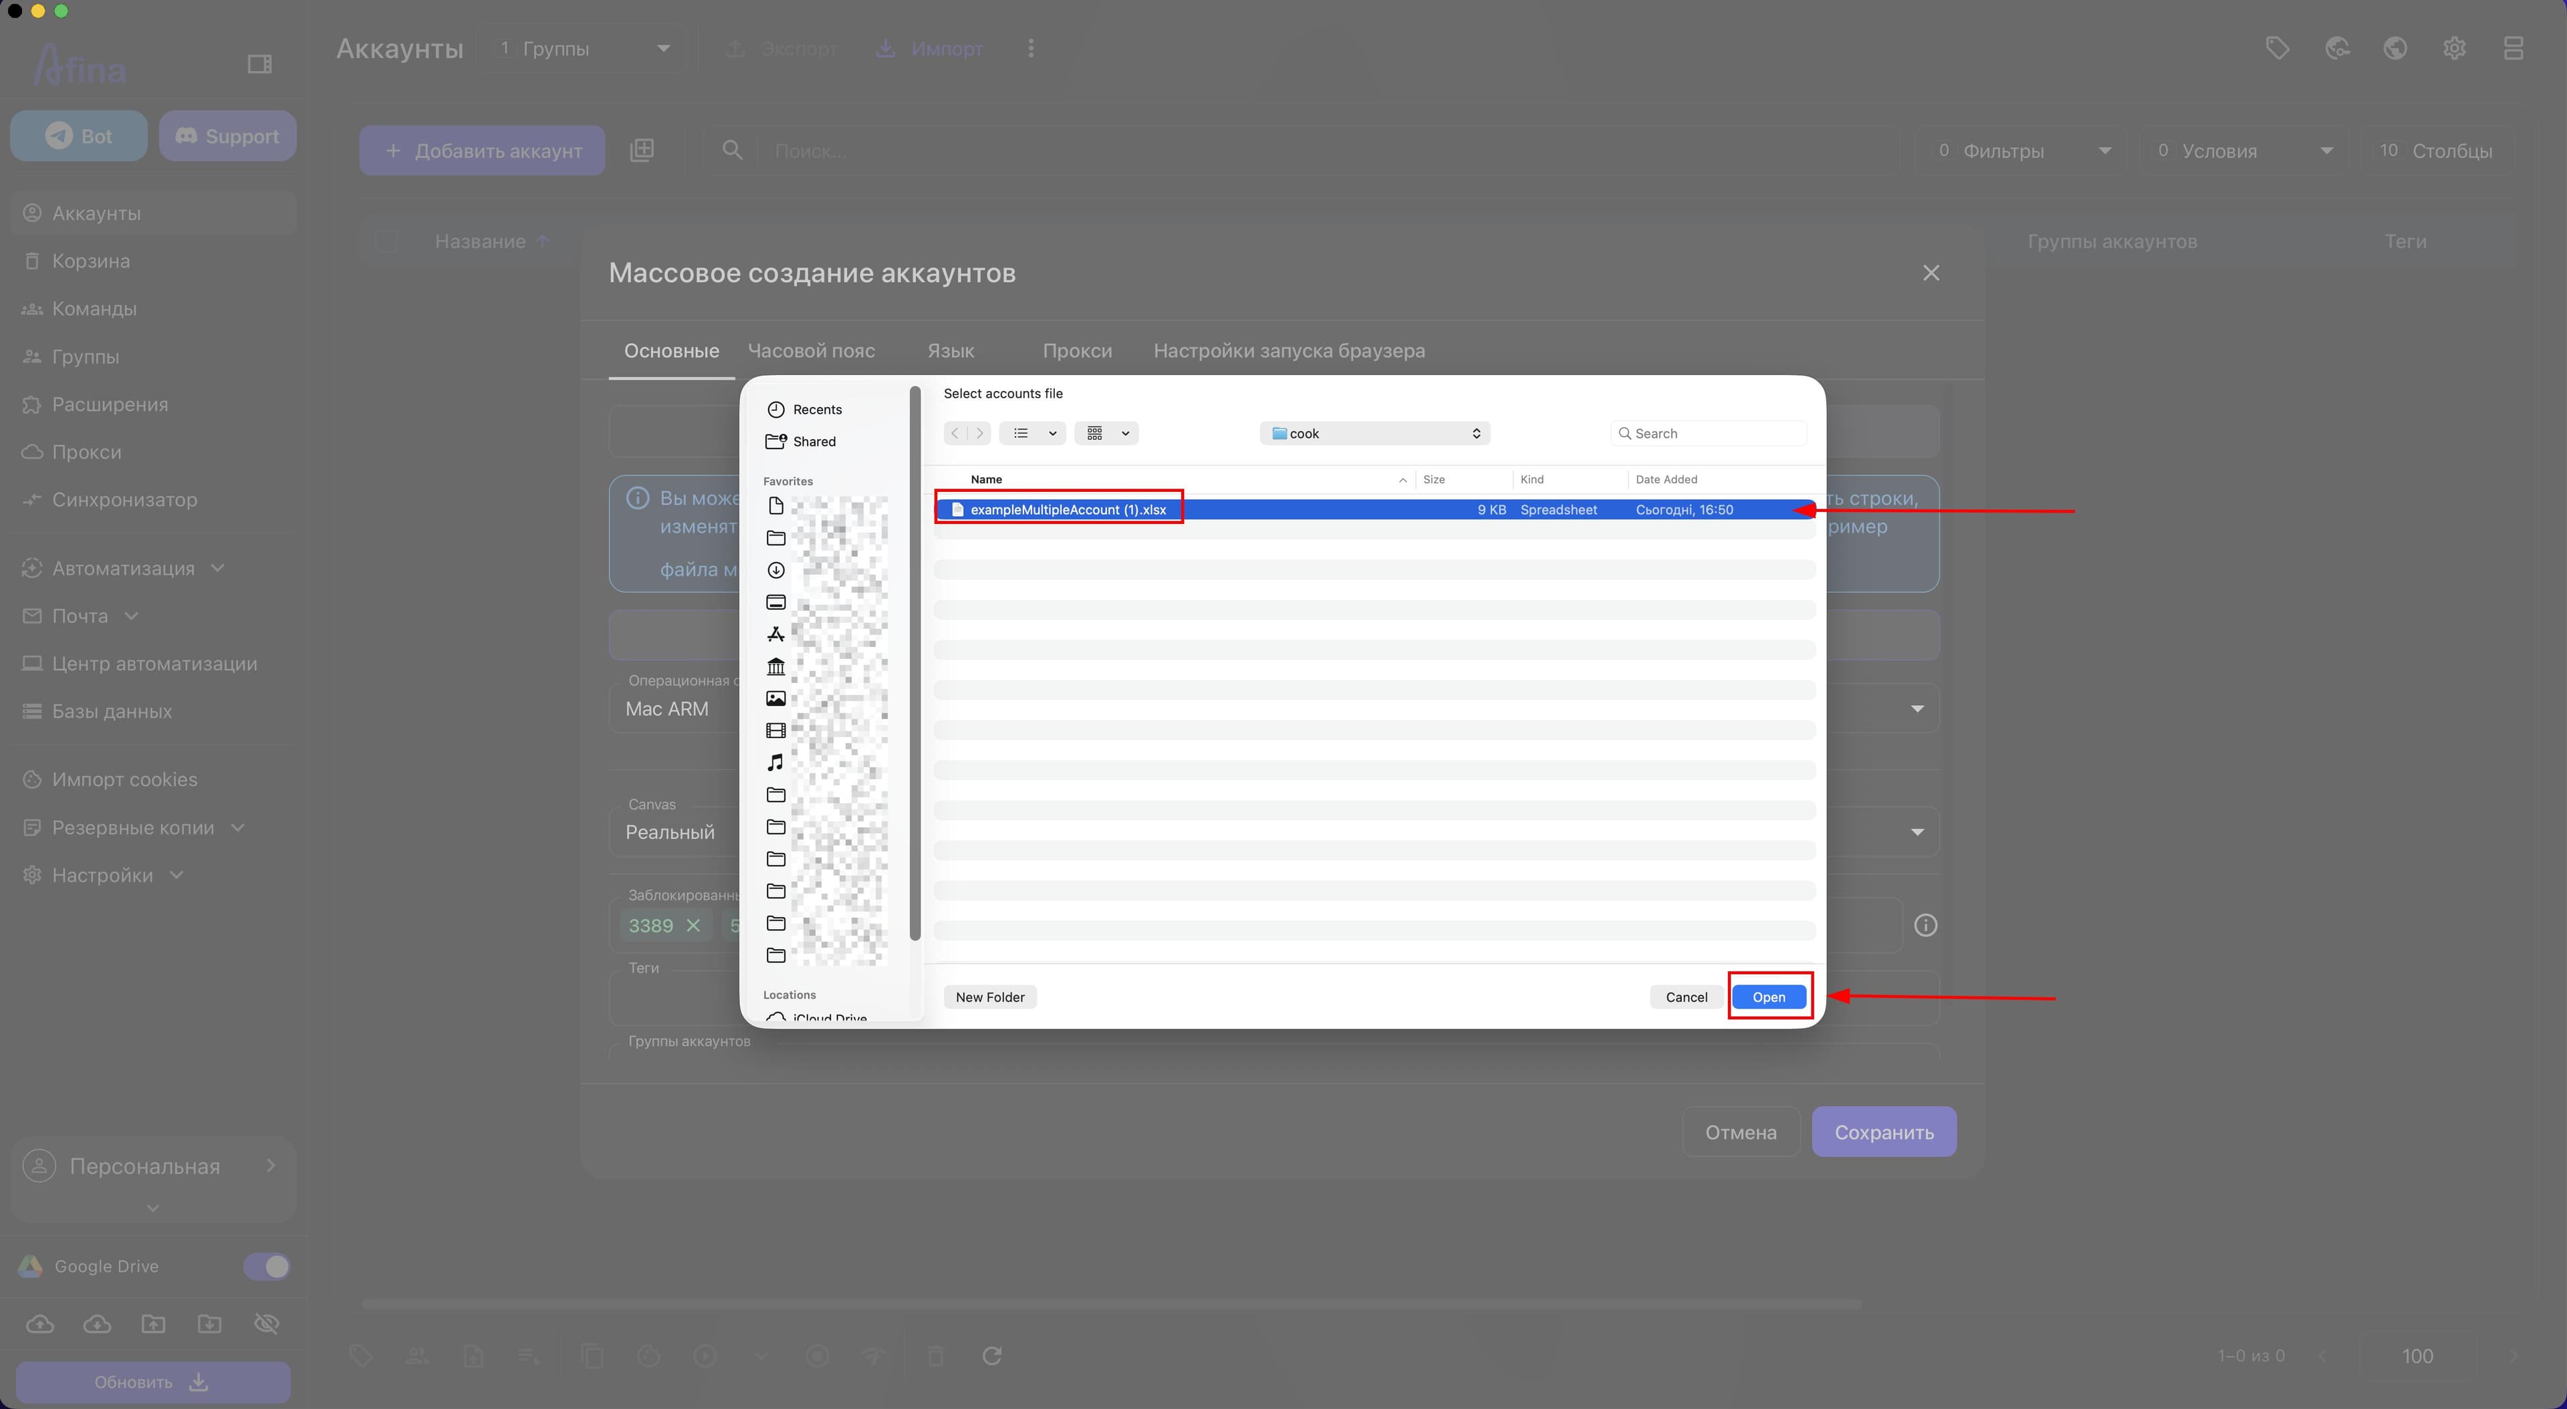
Task: Go back in the file dialog
Action: coord(955,432)
